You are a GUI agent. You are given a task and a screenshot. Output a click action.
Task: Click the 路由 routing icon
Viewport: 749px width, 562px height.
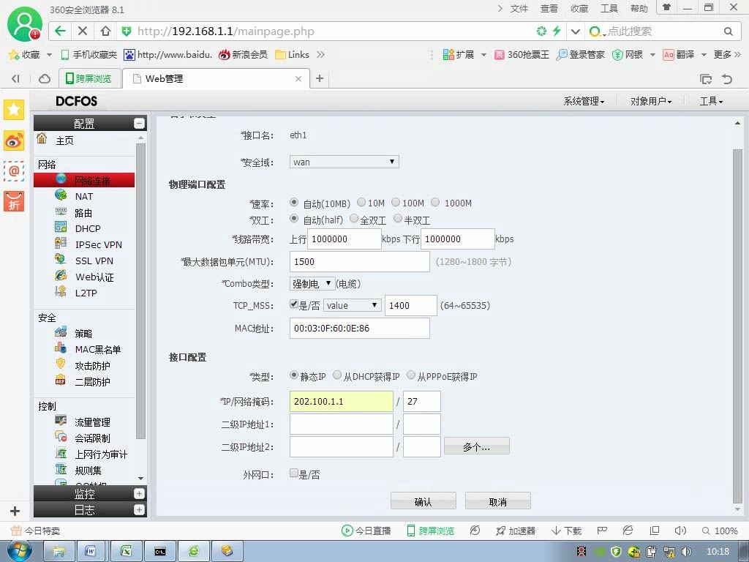(x=61, y=211)
